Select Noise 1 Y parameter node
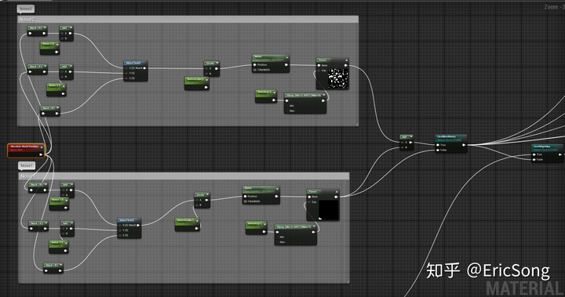 [x=59, y=247]
